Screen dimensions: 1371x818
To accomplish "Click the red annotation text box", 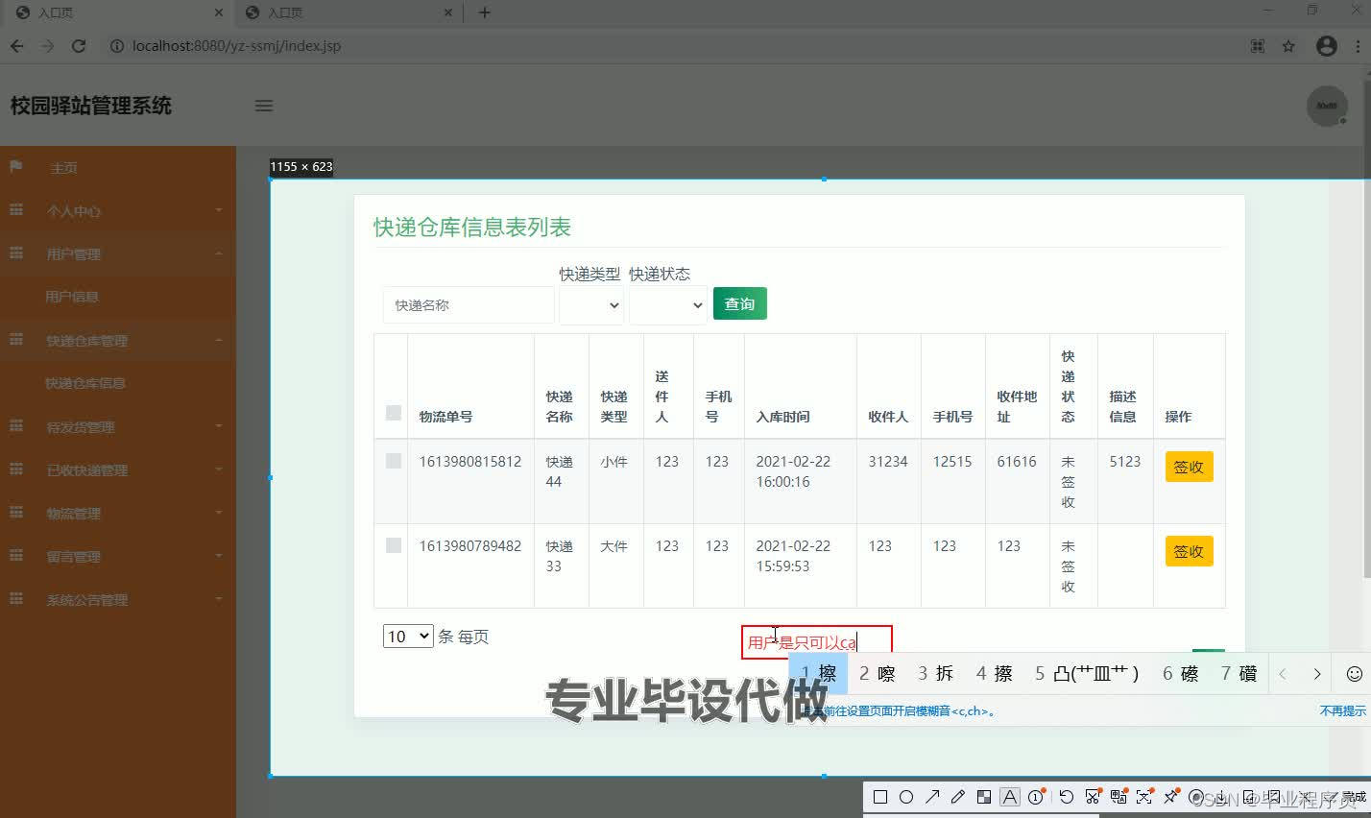I will [x=817, y=642].
